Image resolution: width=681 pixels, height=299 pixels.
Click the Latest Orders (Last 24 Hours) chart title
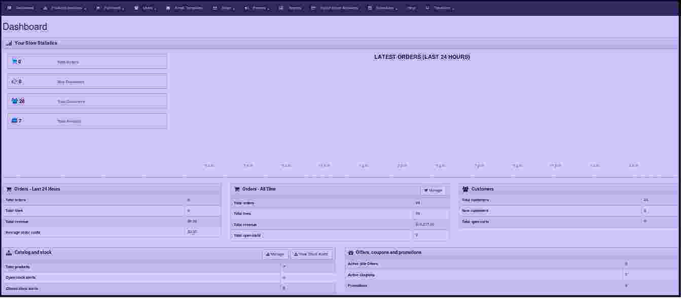pyautogui.click(x=422, y=57)
